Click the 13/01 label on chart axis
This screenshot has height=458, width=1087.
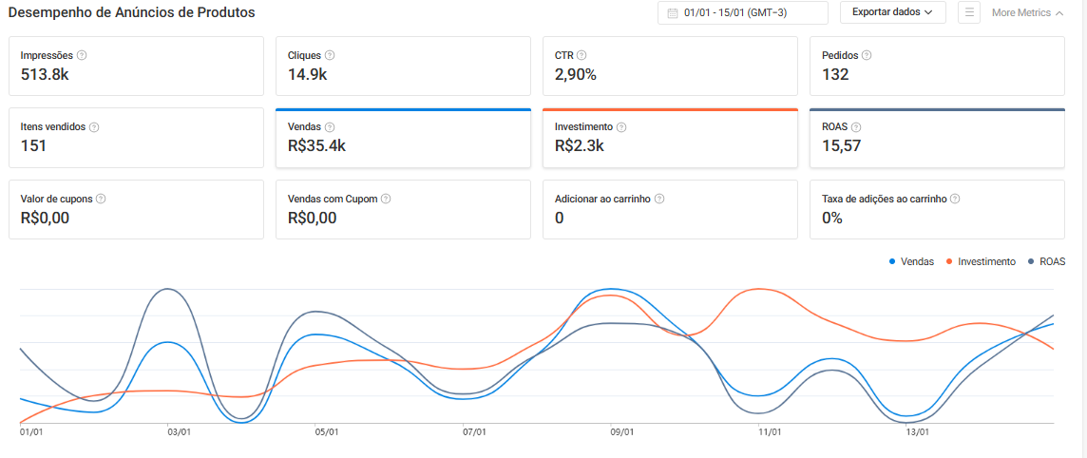tap(918, 432)
